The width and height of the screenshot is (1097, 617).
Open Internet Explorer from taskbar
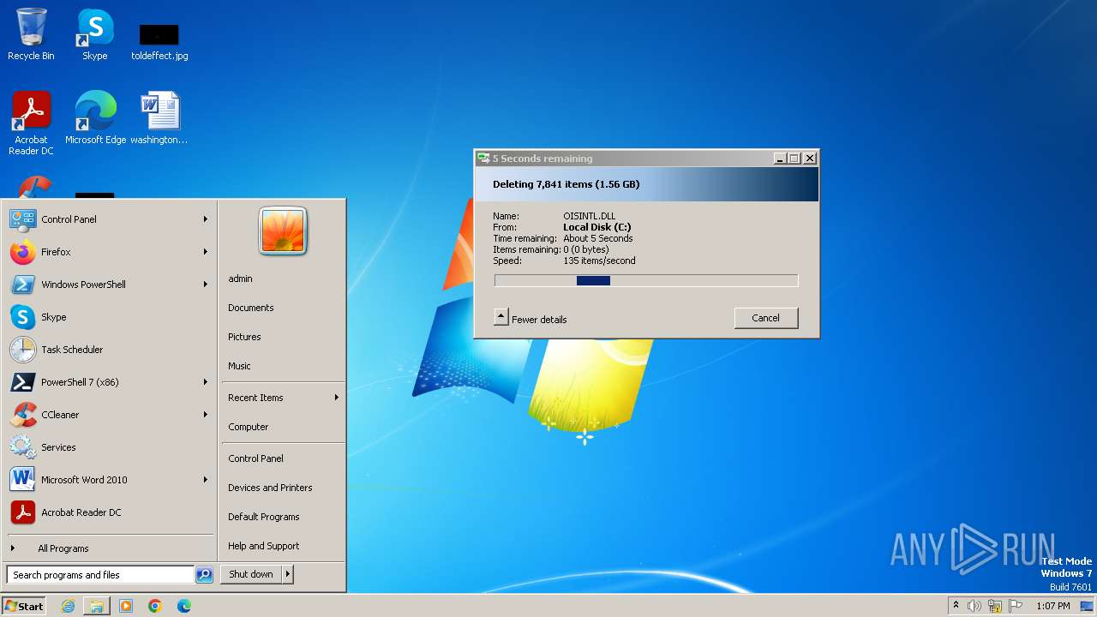[68, 606]
